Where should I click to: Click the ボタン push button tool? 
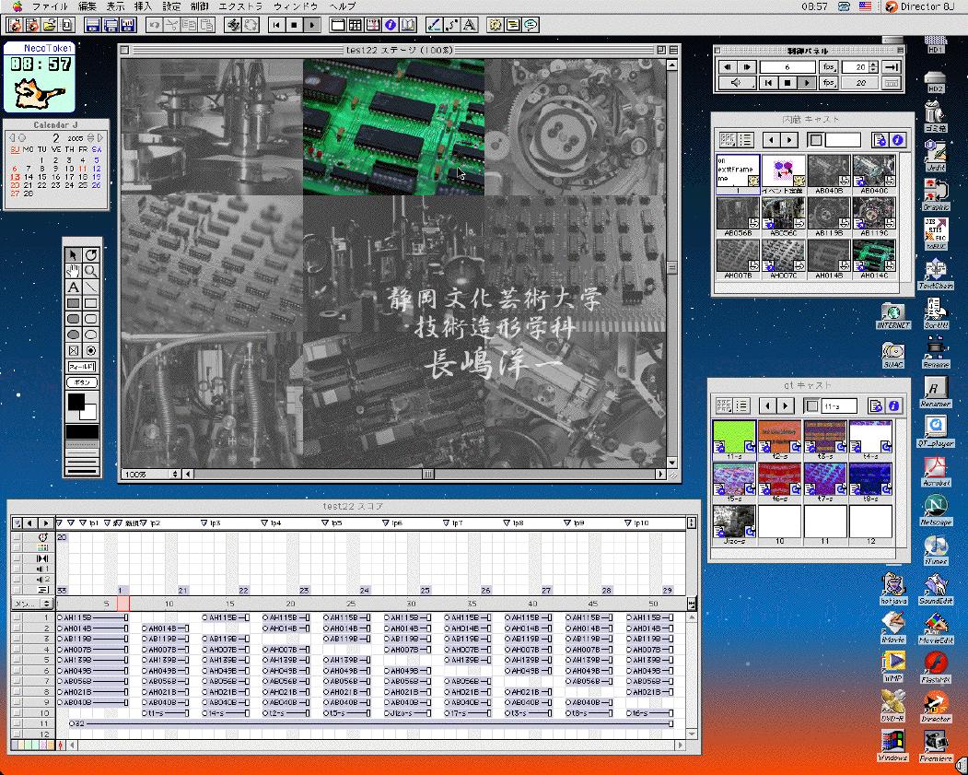[81, 382]
